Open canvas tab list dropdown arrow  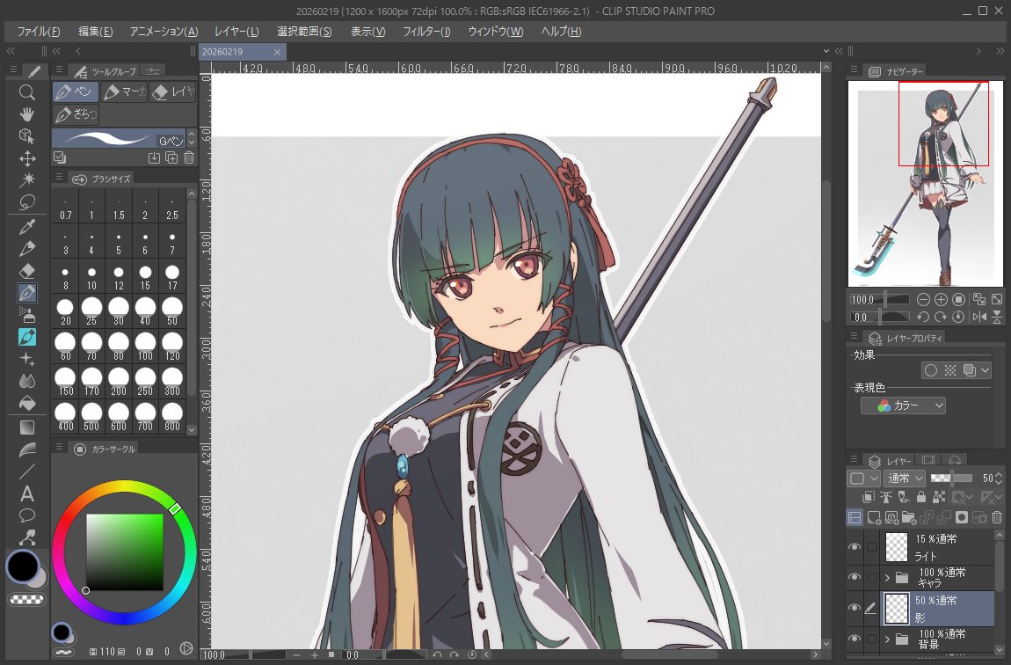pos(826,51)
